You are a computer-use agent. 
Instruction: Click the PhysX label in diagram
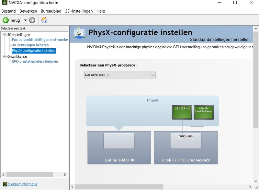pyautogui.click(x=152, y=100)
